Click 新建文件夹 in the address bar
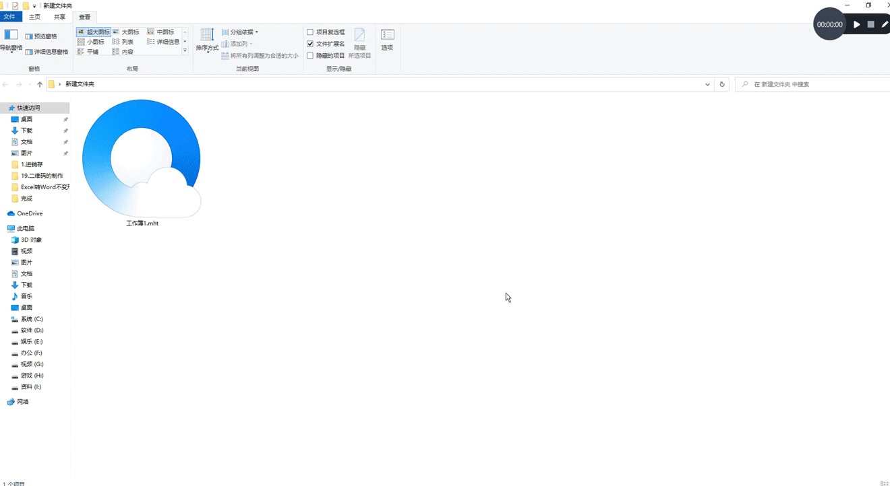 (x=80, y=84)
